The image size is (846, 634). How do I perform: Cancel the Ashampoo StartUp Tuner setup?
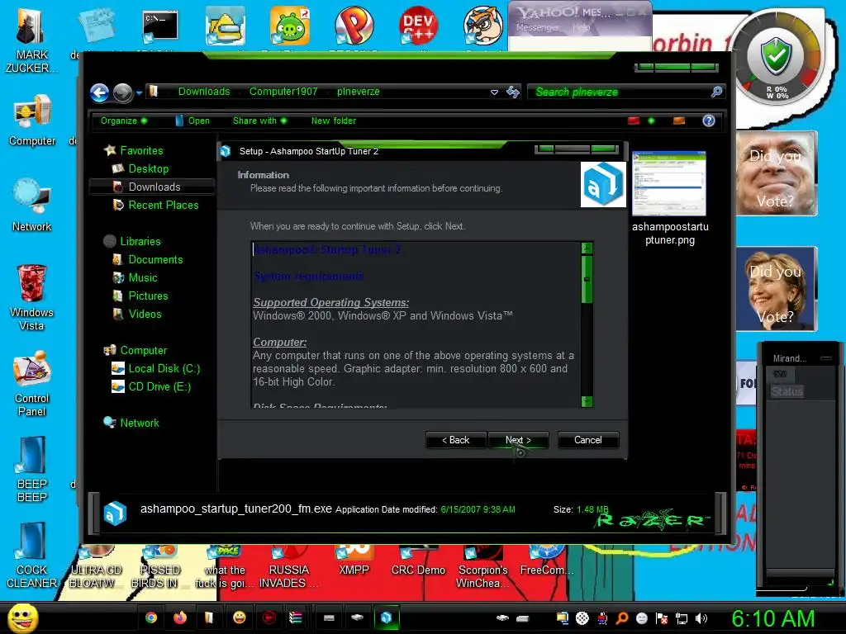[x=587, y=440]
